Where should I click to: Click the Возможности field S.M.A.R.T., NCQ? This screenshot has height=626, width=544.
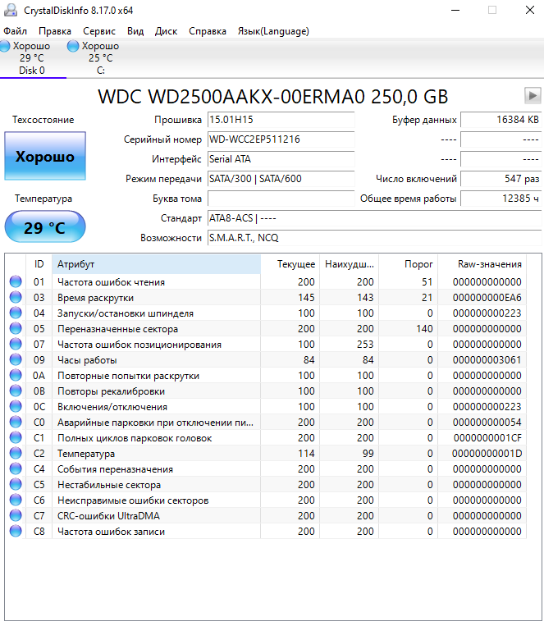[375, 238]
